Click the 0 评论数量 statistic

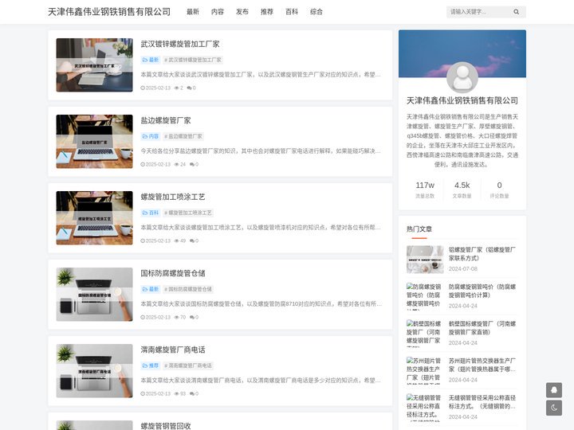[499, 190]
